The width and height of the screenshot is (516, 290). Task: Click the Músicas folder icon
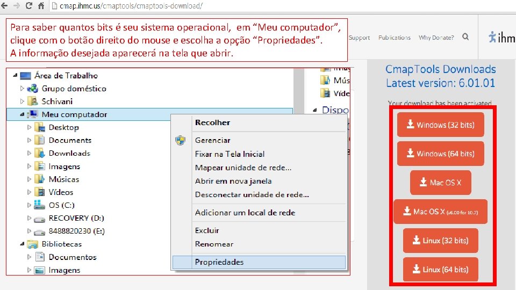point(39,179)
